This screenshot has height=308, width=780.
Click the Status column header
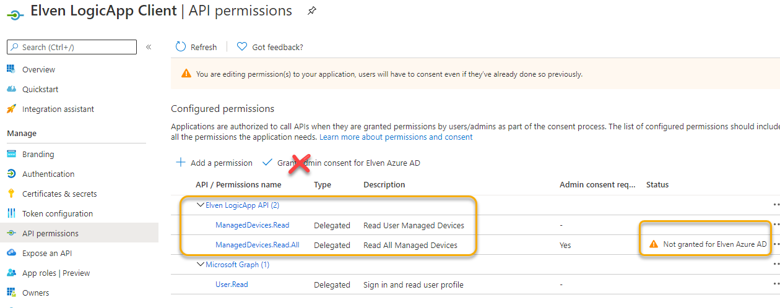(657, 184)
